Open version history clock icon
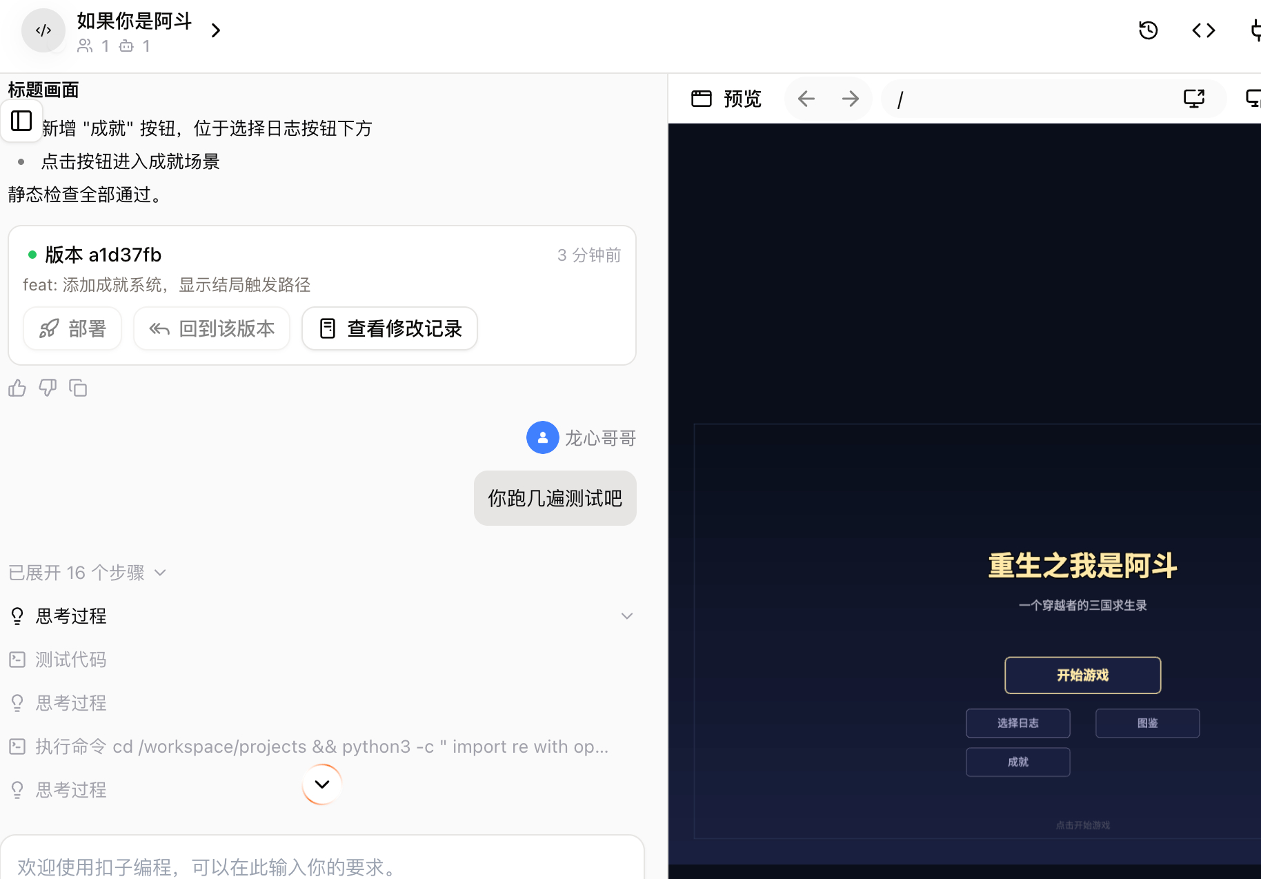Image resolution: width=1261 pixels, height=879 pixels. pos(1149,30)
